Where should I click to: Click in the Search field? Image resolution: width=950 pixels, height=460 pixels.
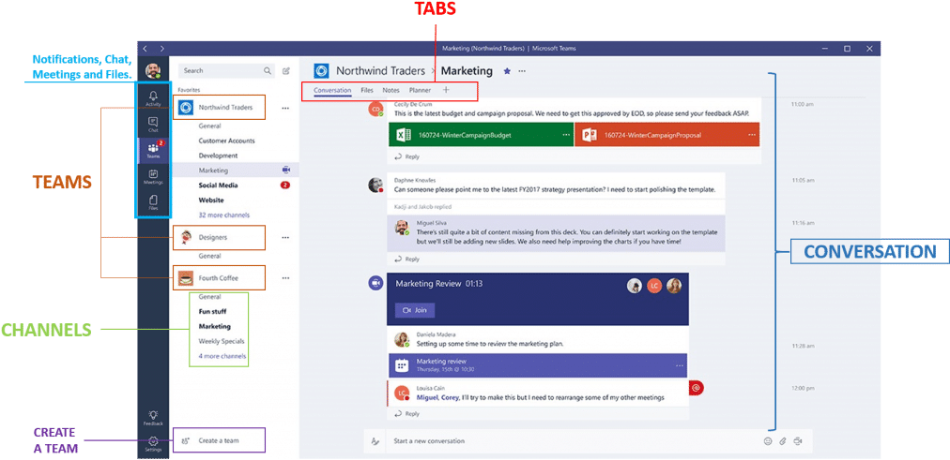[x=227, y=70]
